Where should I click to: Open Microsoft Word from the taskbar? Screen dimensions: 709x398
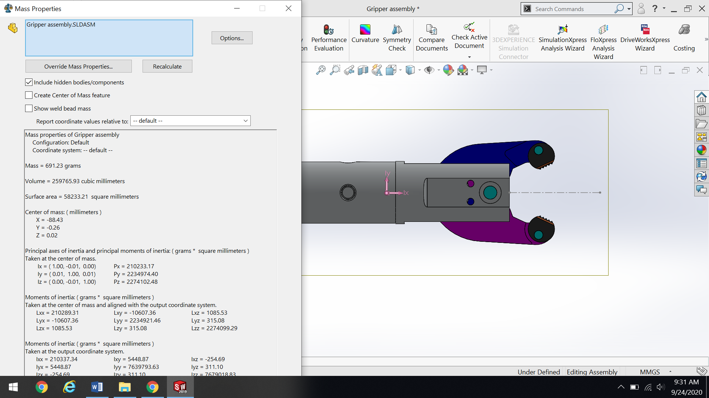(97, 387)
